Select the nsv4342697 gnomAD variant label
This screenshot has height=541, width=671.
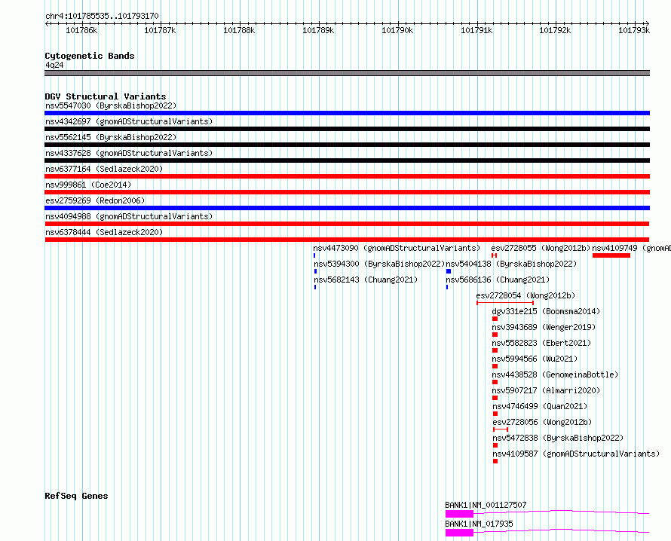pyautogui.click(x=129, y=121)
